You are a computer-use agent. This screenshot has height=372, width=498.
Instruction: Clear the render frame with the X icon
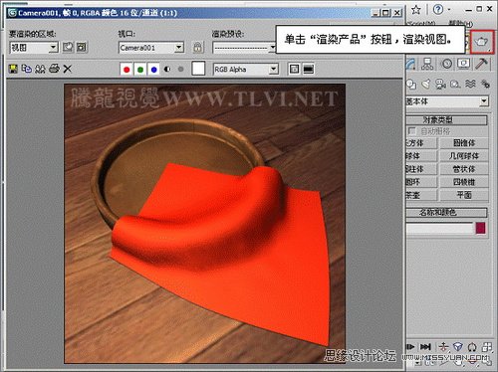(68, 69)
